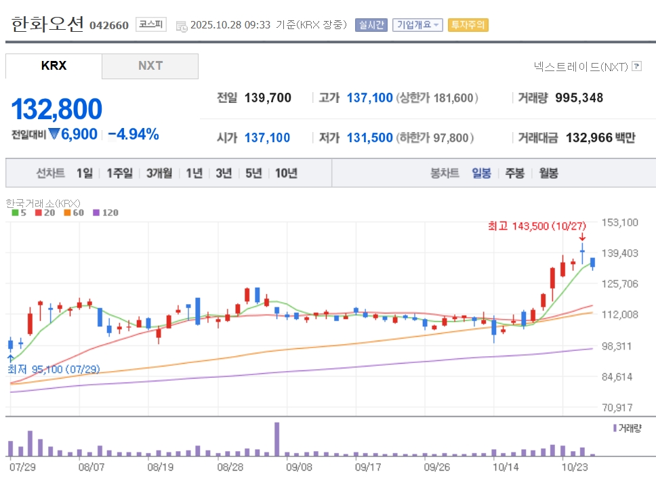Click the stock code 042660
The height and width of the screenshot is (491, 656).
click(x=109, y=26)
